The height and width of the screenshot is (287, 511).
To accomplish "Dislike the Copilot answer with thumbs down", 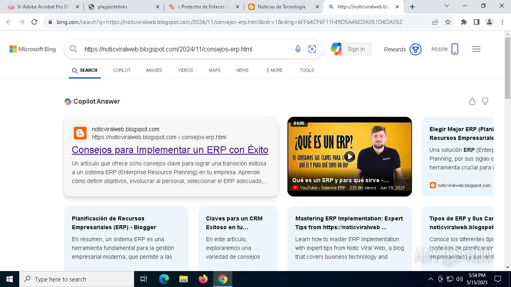I will pos(485,101).
